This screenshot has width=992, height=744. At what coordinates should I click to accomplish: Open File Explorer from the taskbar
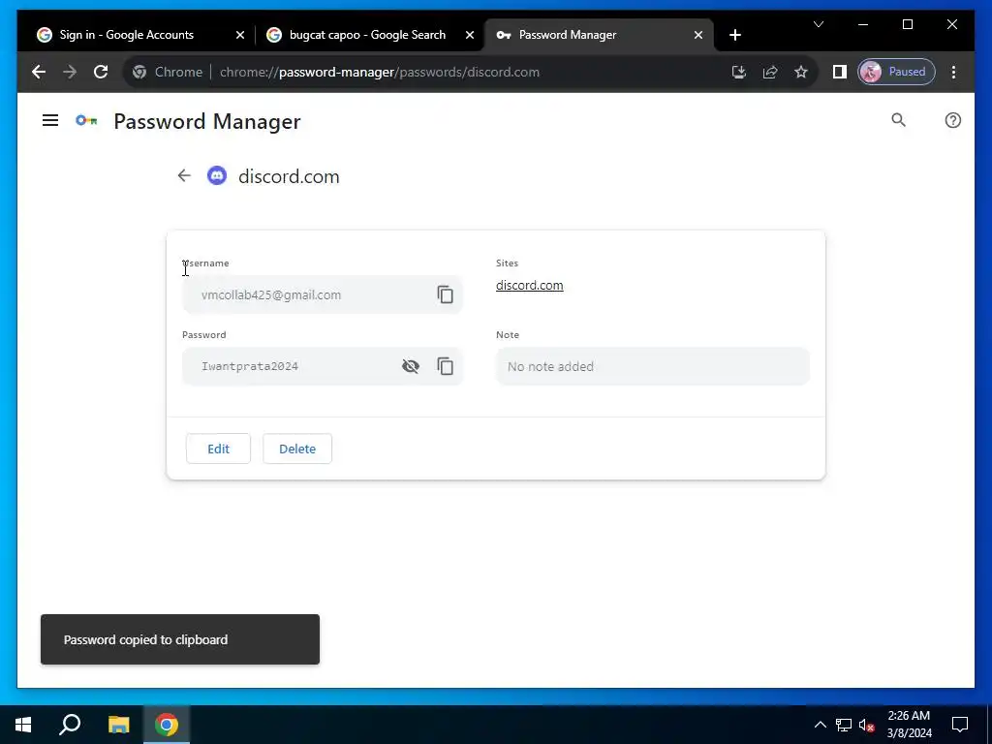[118, 725]
